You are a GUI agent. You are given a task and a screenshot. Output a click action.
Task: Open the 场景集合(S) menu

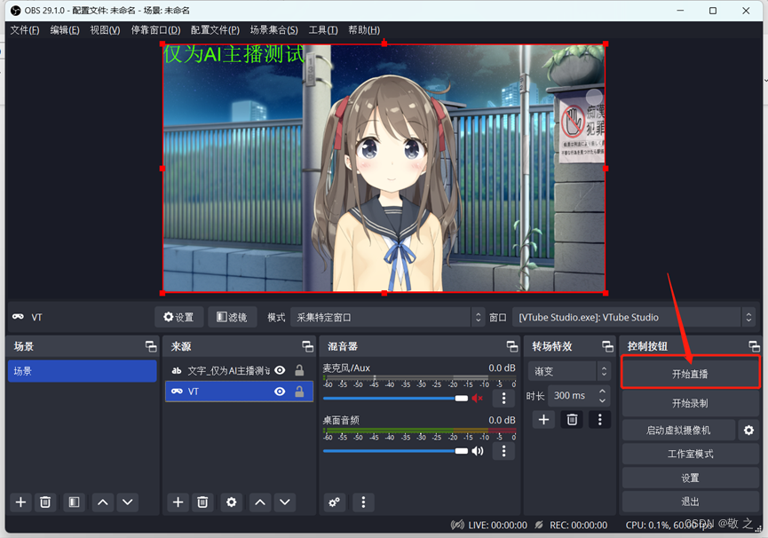[273, 30]
